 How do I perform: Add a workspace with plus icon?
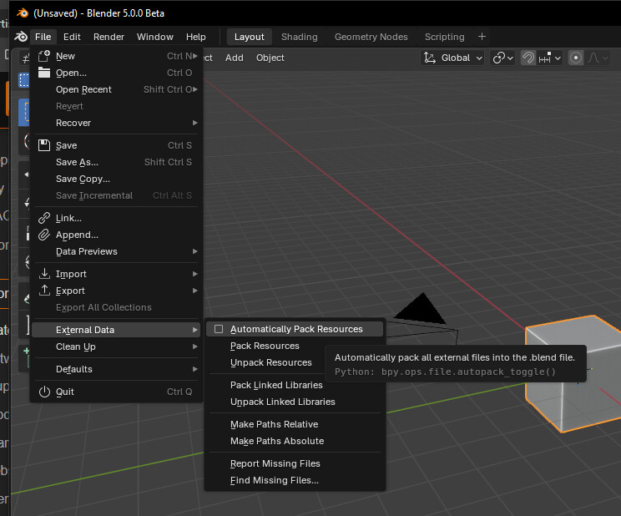tap(482, 37)
